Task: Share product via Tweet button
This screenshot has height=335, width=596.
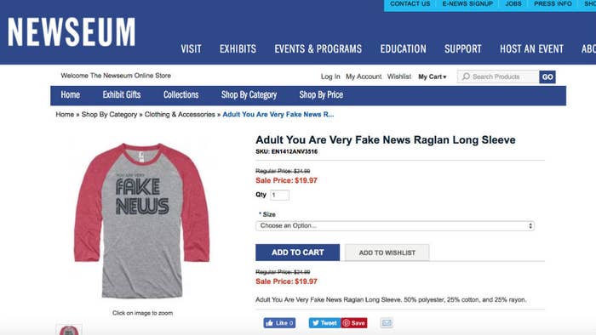Action: coord(324,323)
